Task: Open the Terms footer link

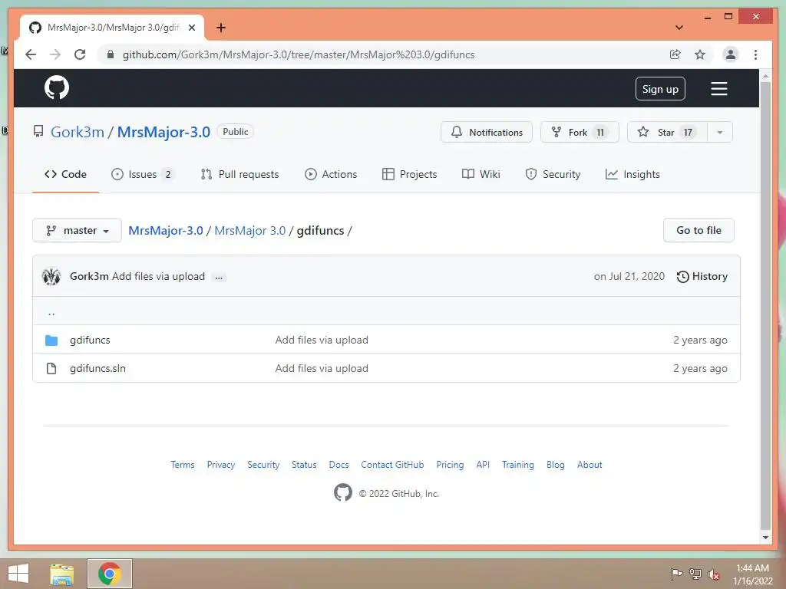Action: pos(183,465)
